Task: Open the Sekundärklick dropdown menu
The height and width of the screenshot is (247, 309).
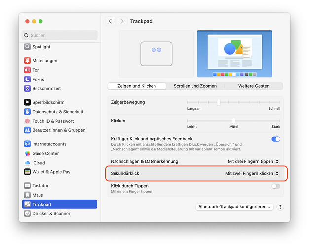Action: 252,174
